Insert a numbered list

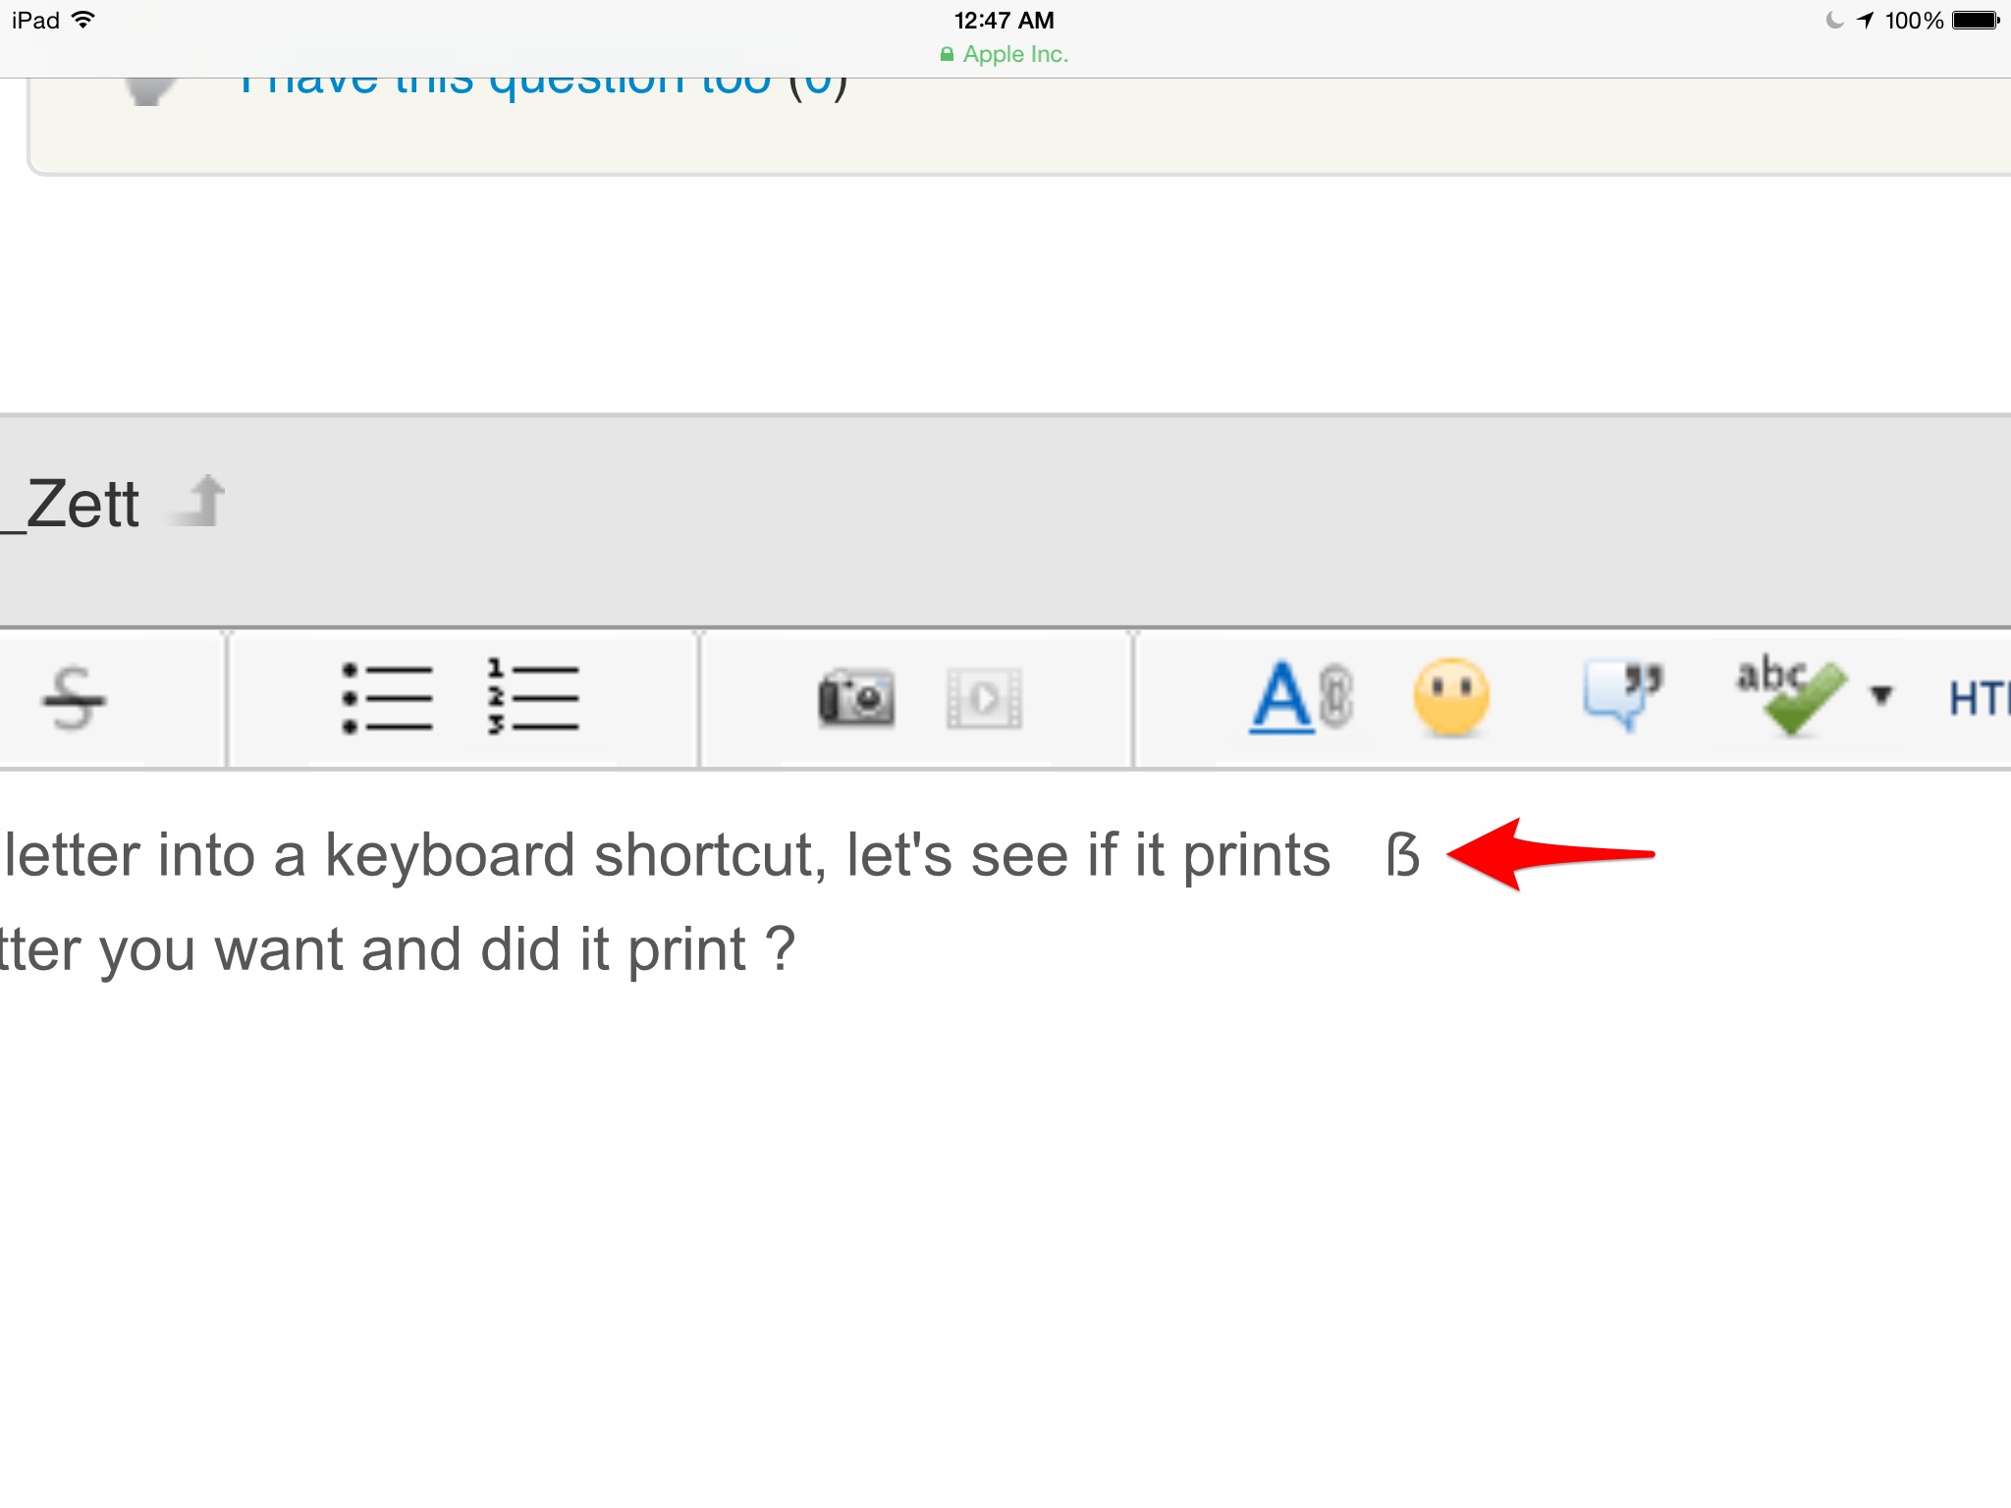(x=533, y=699)
